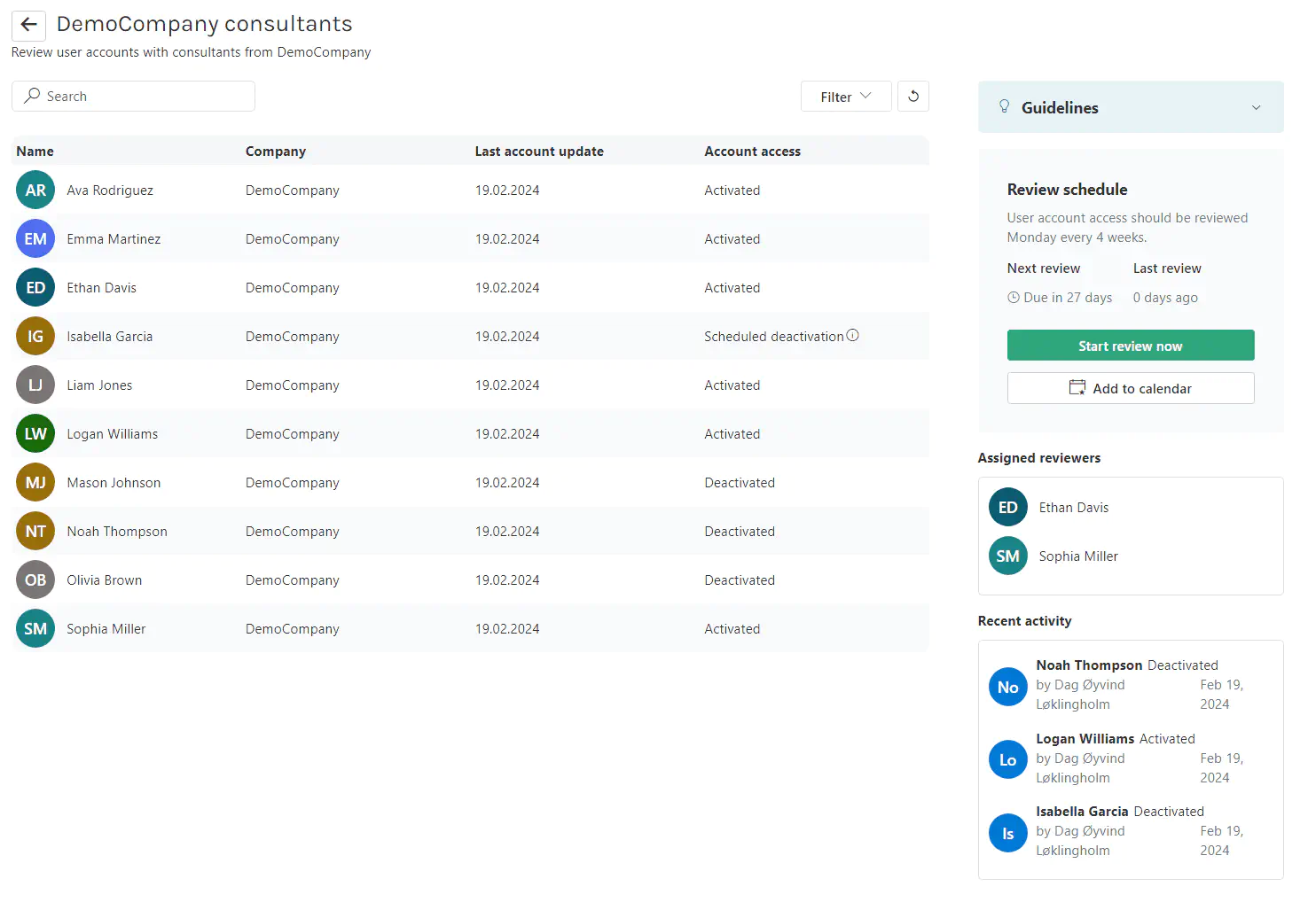Open the info tooltip on Scheduled deactivation
The height and width of the screenshot is (910, 1308).
coord(853,335)
